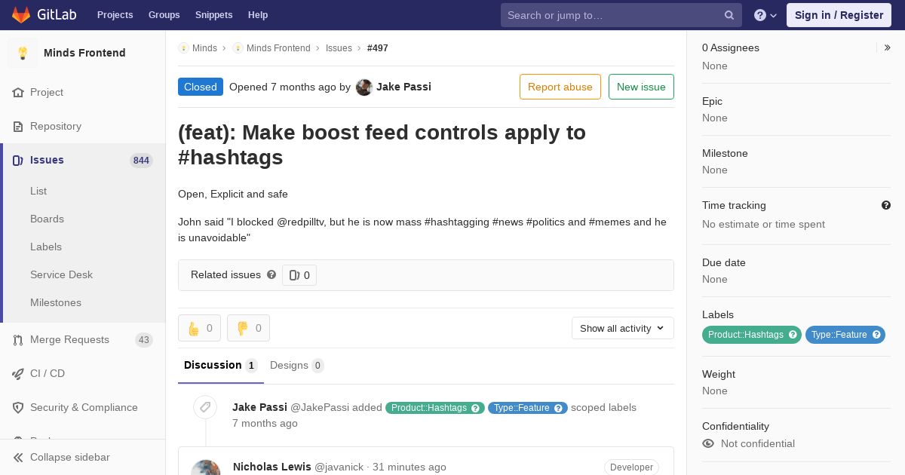View the Not confidential eye icon
The height and width of the screenshot is (475, 905).
pyautogui.click(x=708, y=443)
